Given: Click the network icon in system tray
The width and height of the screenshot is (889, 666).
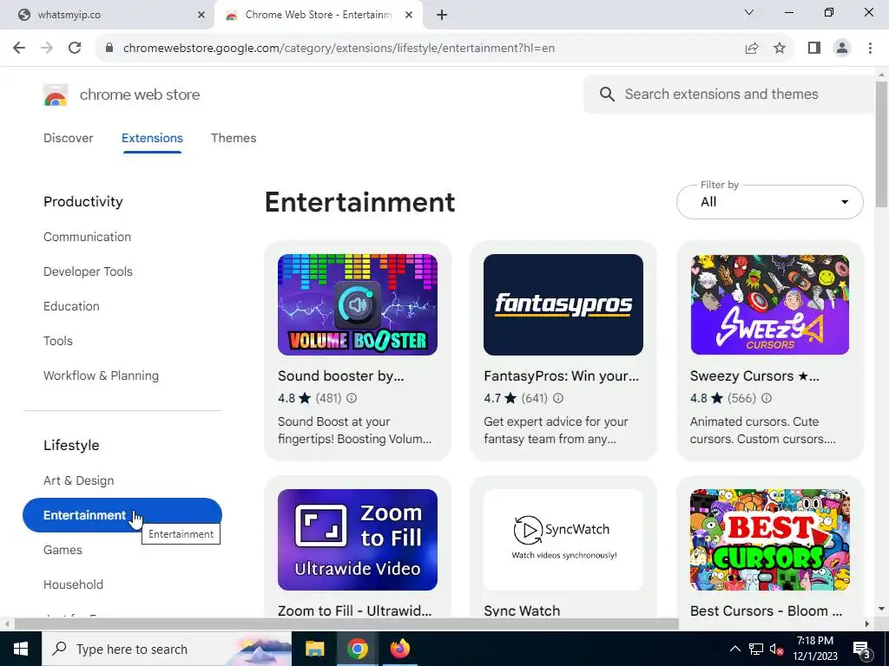Looking at the screenshot, I should click(756, 649).
